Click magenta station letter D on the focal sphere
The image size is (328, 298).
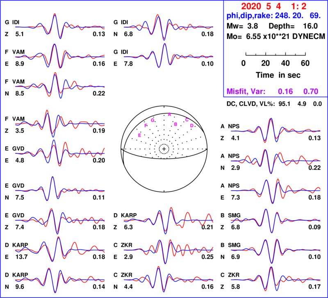(x=191, y=125)
